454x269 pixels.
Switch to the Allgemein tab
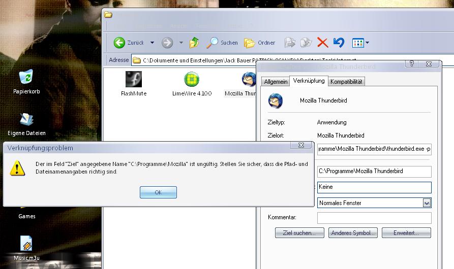click(x=276, y=82)
